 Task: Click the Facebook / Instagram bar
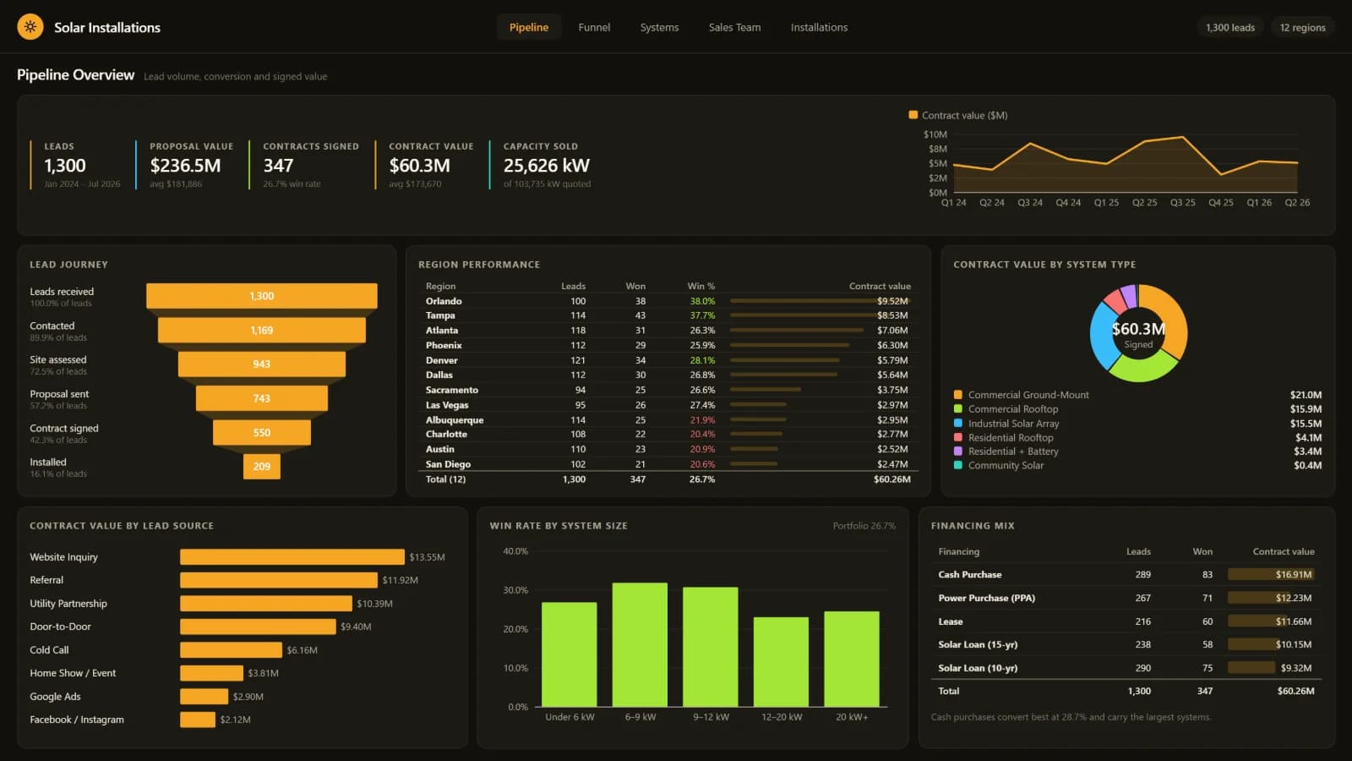click(x=198, y=720)
